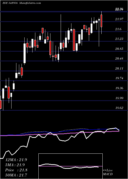This screenshot has height=179, width=128.
Task: Click the 50MA : 21.7 legend entry
Action: [x=16, y=175]
